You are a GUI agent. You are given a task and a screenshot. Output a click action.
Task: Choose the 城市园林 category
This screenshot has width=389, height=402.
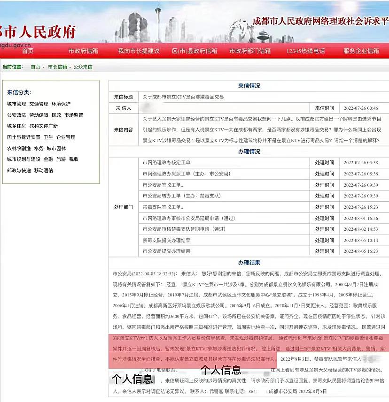(x=56, y=148)
